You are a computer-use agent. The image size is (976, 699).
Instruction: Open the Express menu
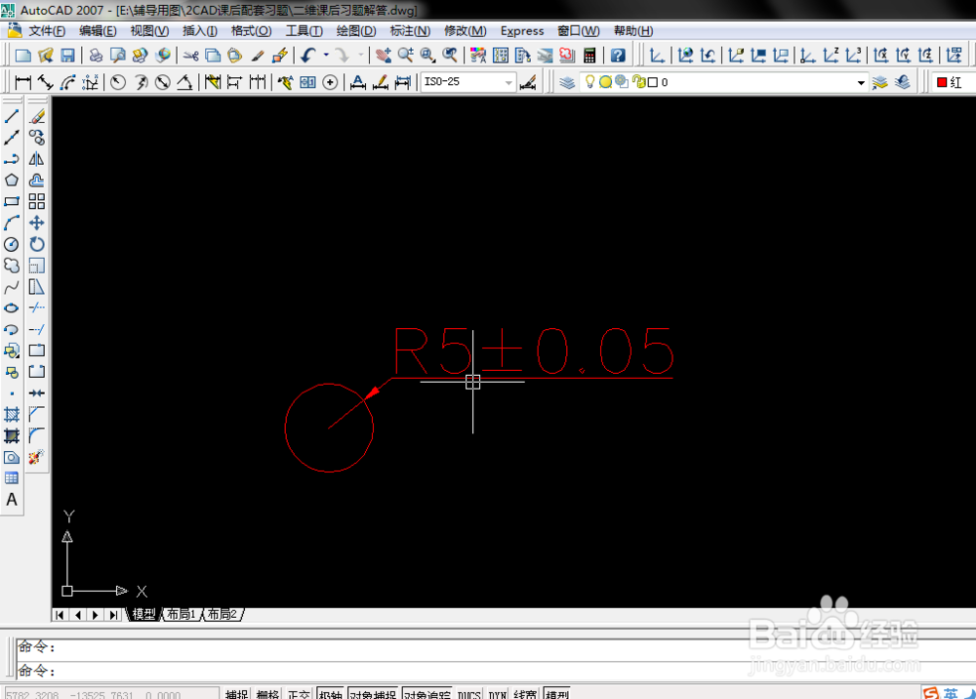pyautogui.click(x=522, y=31)
